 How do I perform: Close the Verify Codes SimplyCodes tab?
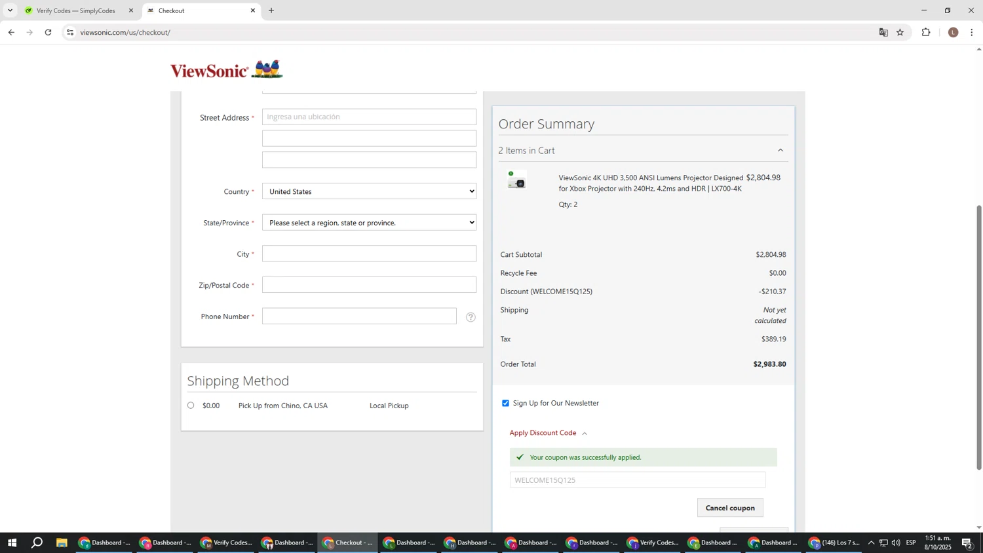point(130,10)
